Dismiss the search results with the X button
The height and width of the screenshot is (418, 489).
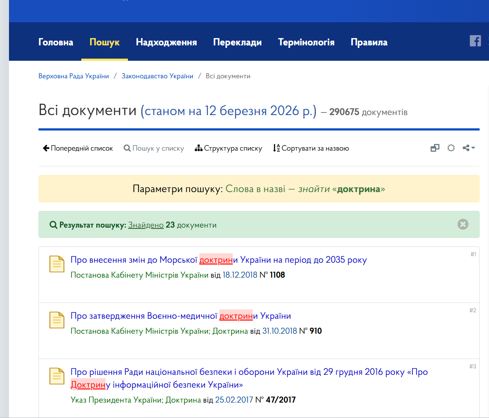click(x=462, y=224)
